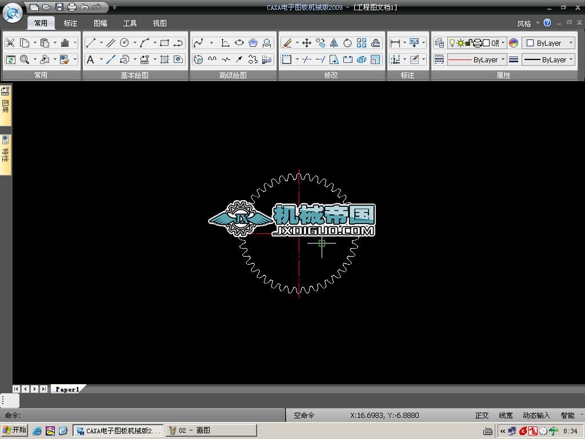Click the Zoom magnifier icon
Image resolution: width=585 pixels, height=439 pixels.
25,59
